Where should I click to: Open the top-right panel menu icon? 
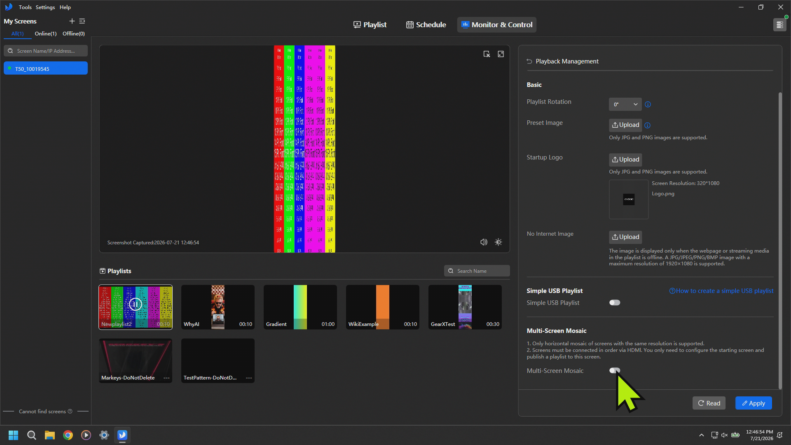coord(779,25)
